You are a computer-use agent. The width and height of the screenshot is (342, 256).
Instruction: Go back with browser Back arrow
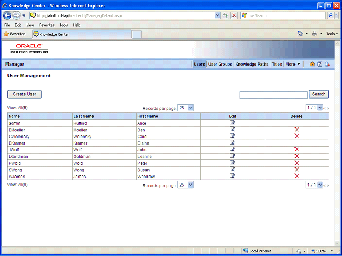pyautogui.click(x=7, y=15)
